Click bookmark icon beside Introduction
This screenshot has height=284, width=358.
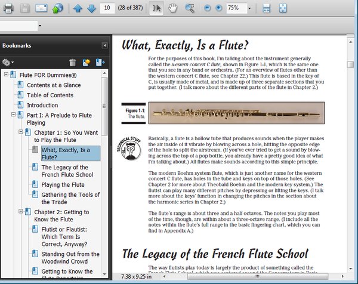click(20, 105)
